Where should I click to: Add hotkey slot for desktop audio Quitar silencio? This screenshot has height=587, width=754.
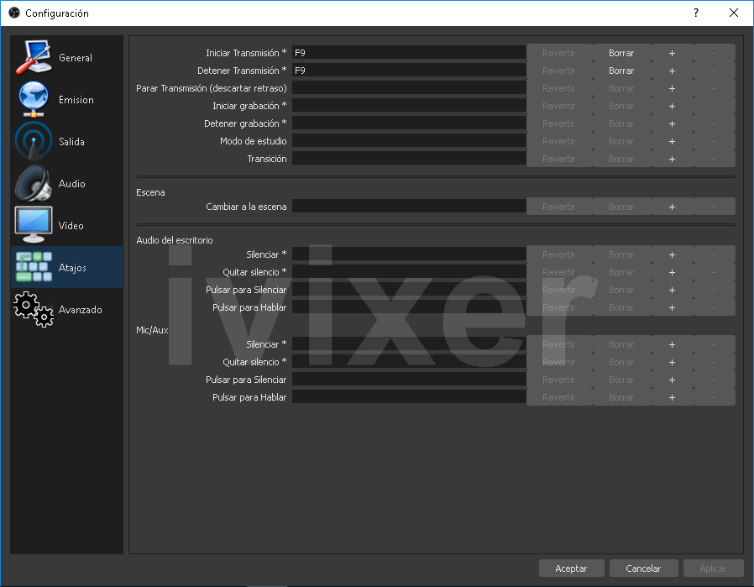pyautogui.click(x=673, y=272)
